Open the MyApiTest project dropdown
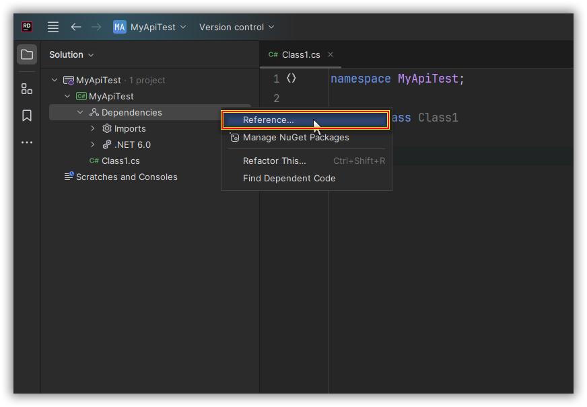587x407 pixels. point(158,27)
